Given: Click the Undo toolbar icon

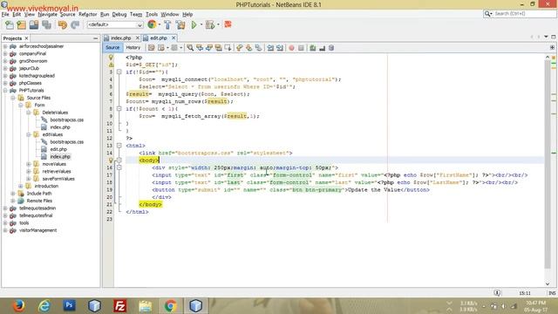Looking at the screenshot, I should coord(63,24).
